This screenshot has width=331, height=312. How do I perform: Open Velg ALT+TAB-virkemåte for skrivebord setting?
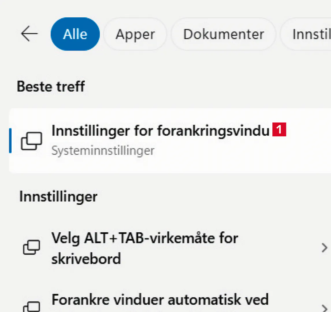click(x=144, y=239)
